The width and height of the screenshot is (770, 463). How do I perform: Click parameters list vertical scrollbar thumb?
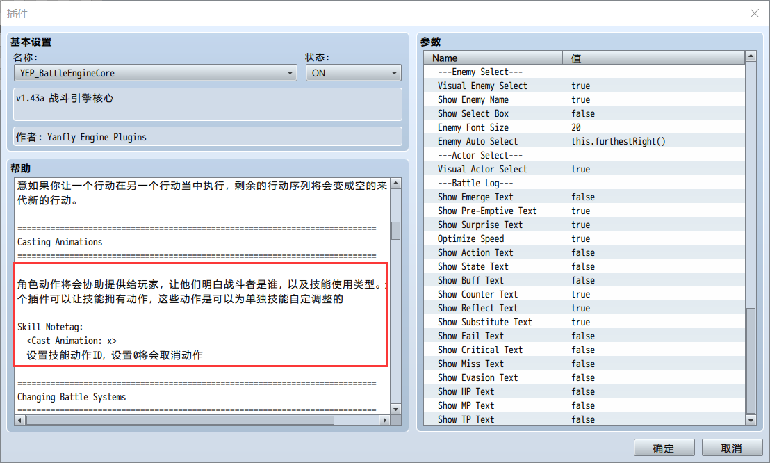[751, 361]
